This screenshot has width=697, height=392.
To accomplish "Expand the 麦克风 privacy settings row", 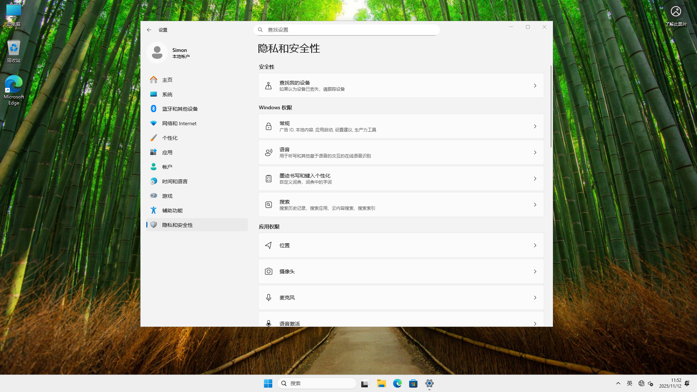I will pos(535,297).
